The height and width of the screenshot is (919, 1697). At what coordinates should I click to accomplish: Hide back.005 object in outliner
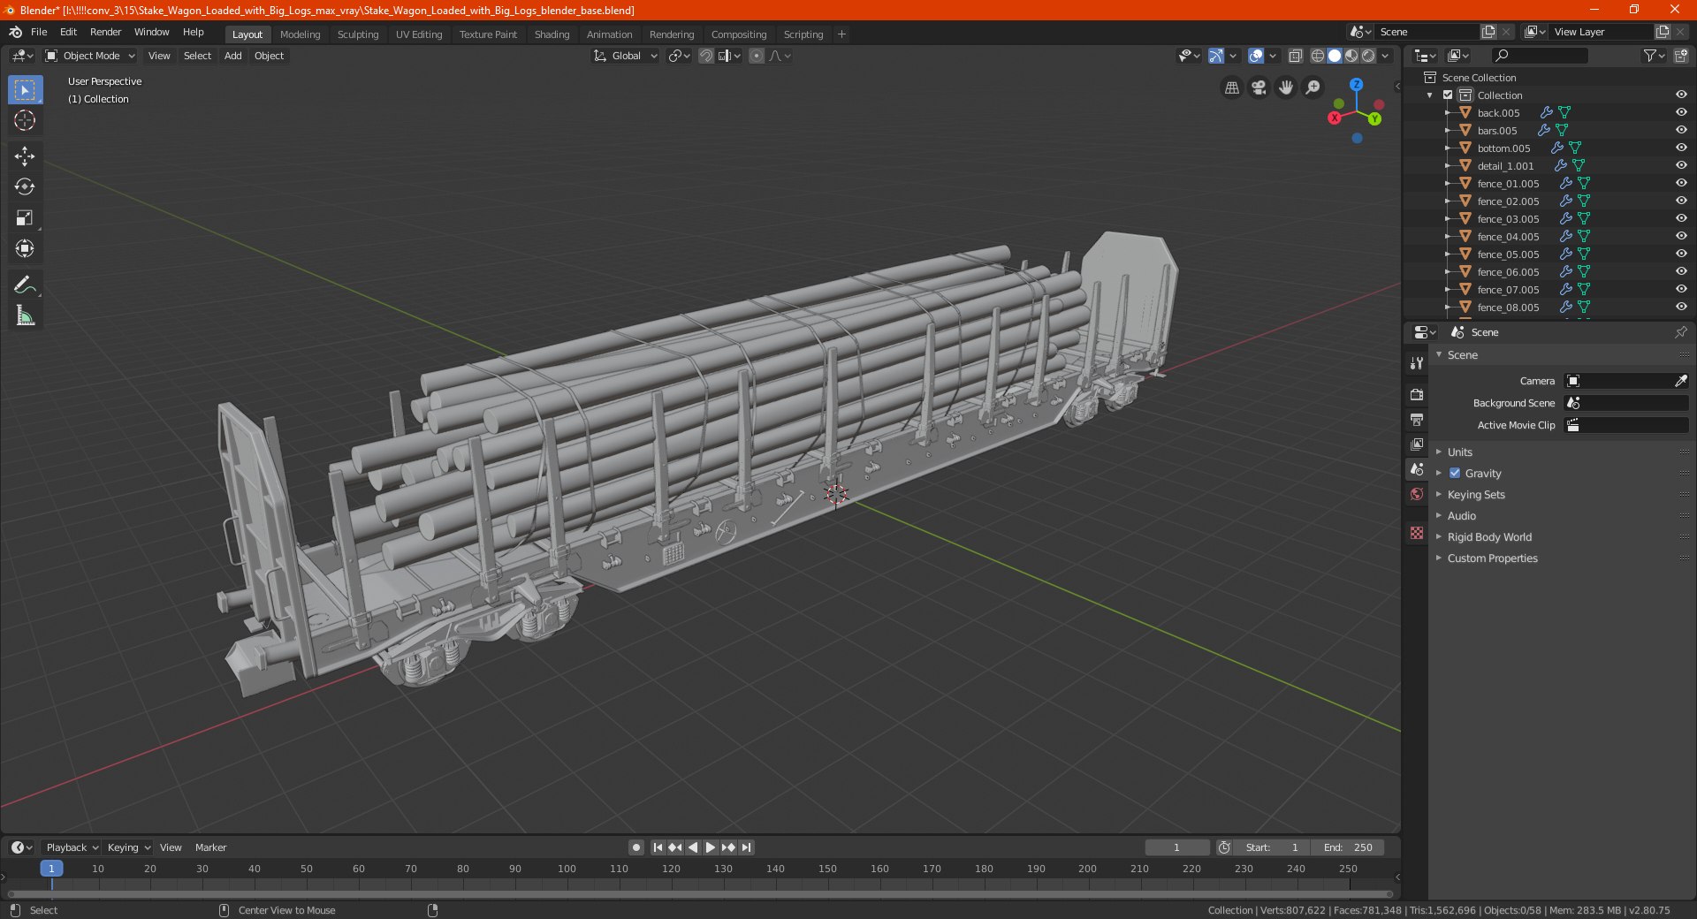tap(1681, 112)
